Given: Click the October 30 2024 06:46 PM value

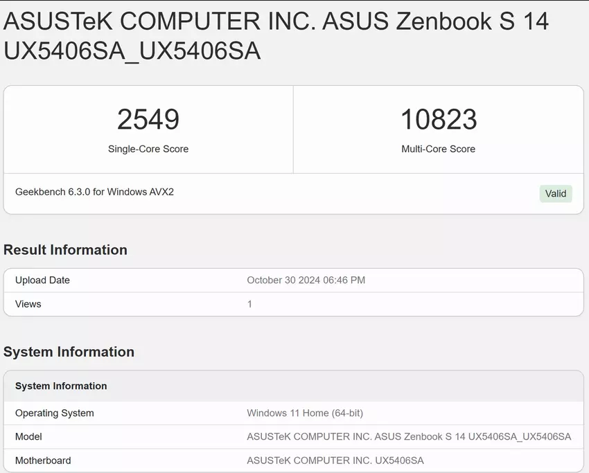Looking at the screenshot, I should coord(306,280).
